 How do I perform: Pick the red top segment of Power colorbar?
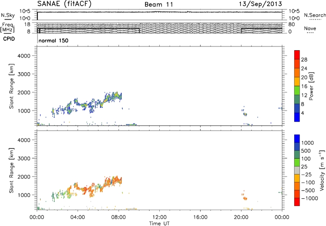pos(297,55)
